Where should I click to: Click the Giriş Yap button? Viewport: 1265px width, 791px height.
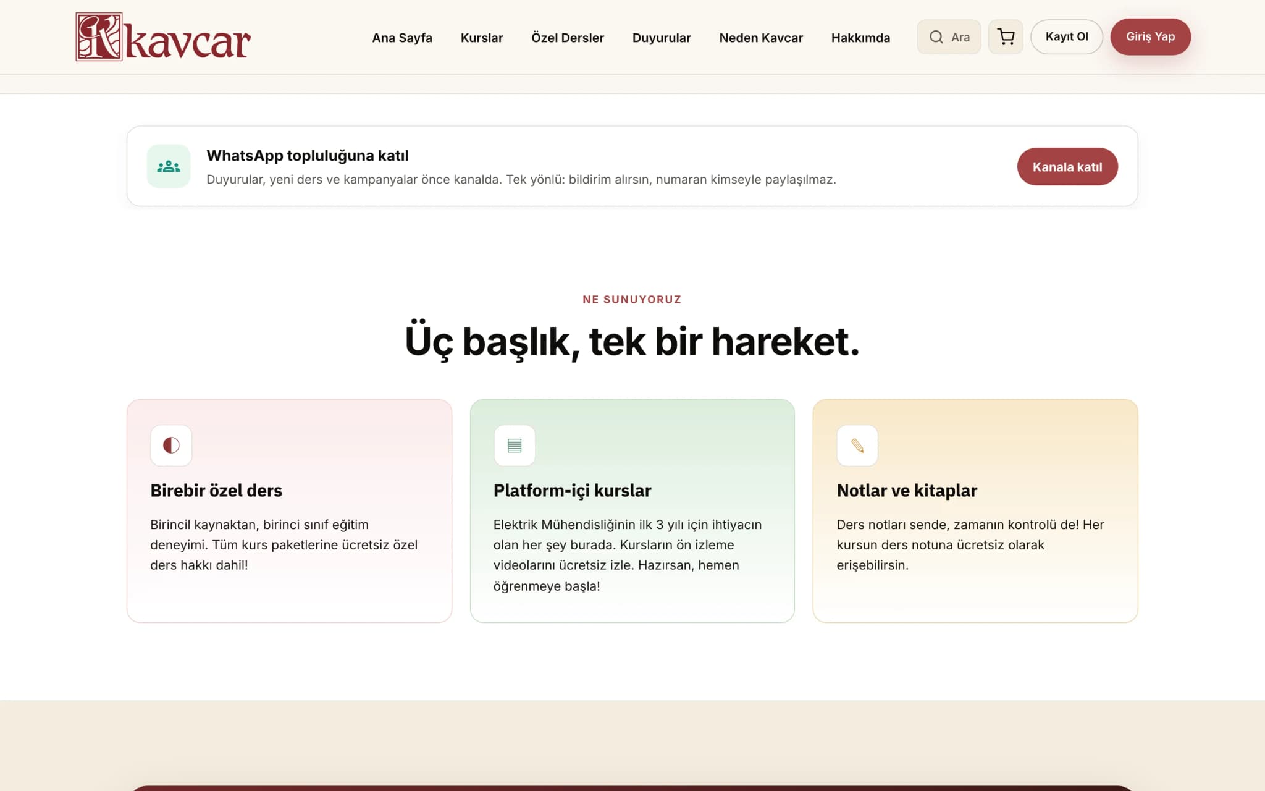pyautogui.click(x=1150, y=37)
